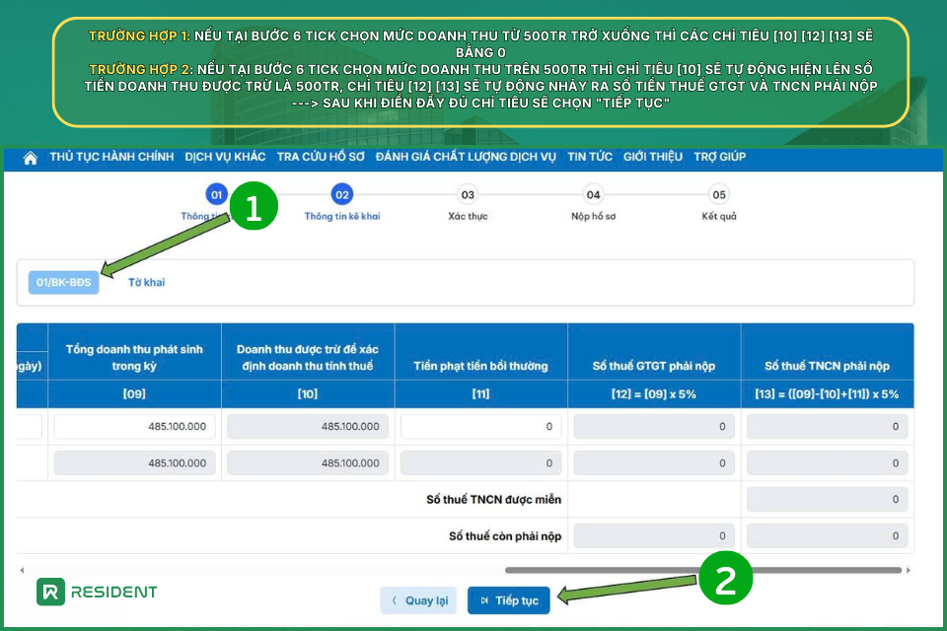Click right arrow of horizontal scrollbar

pos(909,570)
